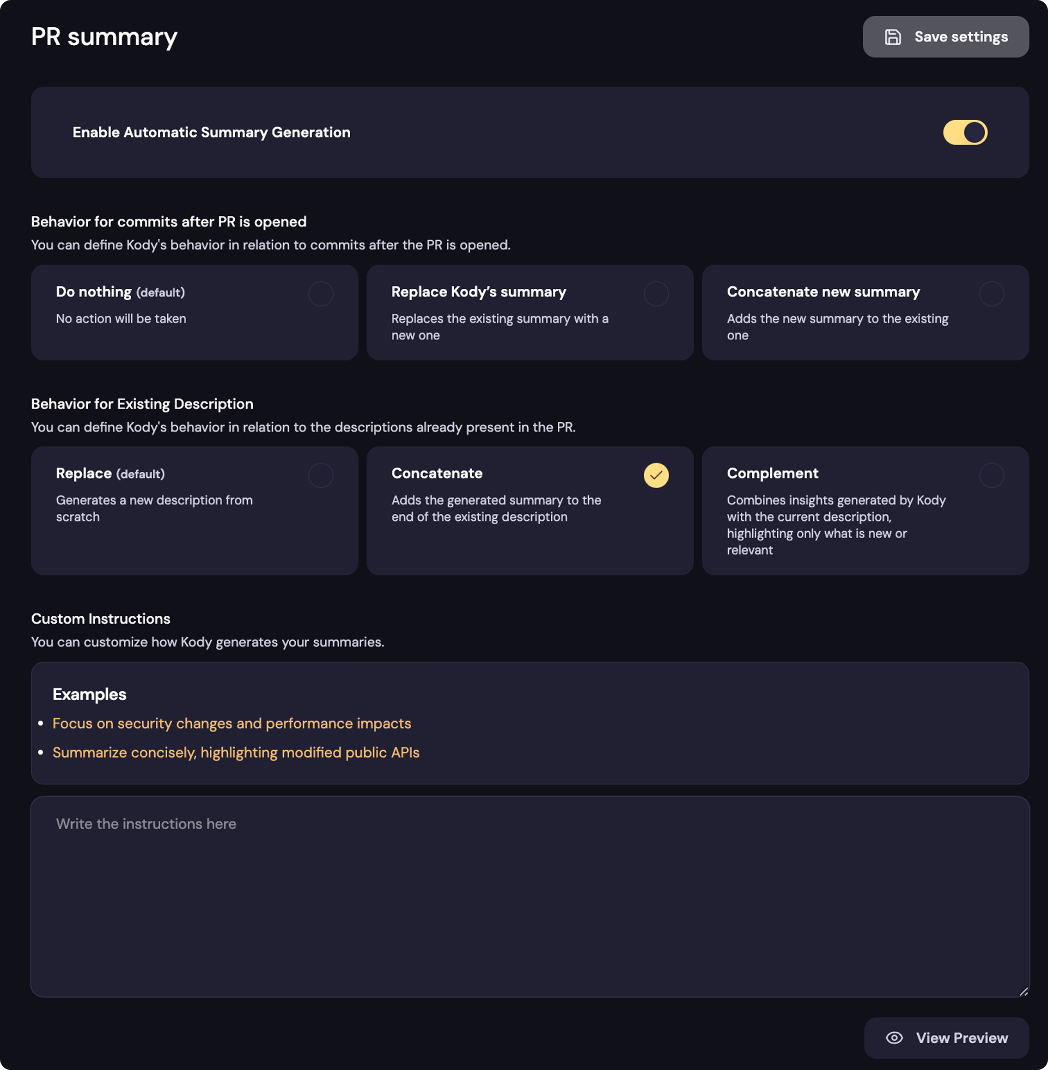Select the Replace (default) description radio
1048x1070 pixels.
320,475
